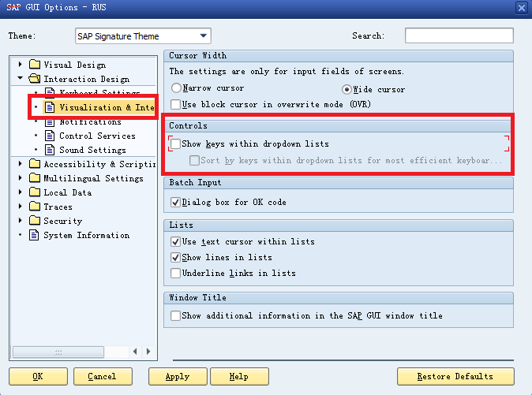Image resolution: width=532 pixels, height=395 pixels.
Task: Expand the Multilingual Settings node arrow
Action: tap(21, 178)
